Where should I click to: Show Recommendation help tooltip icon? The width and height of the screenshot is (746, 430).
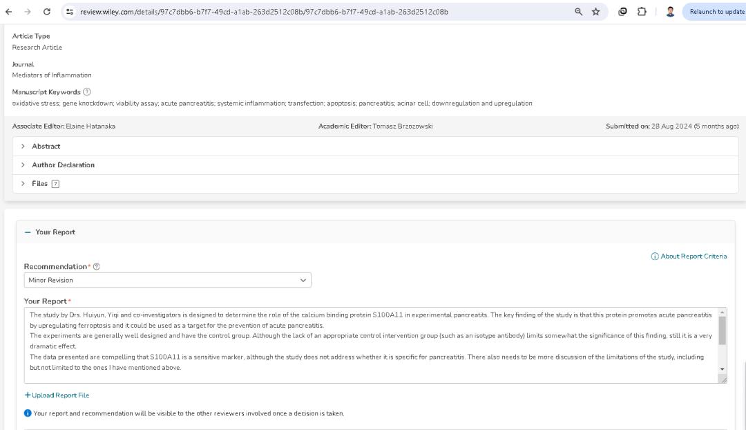96,267
